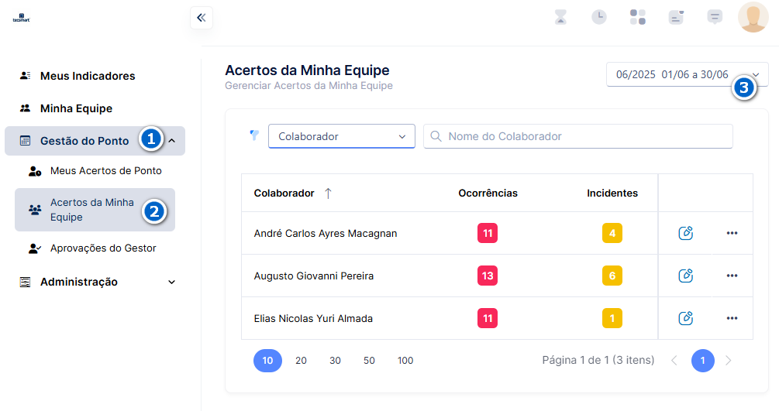Collapse the sidebar with double-chevron button
The height and width of the screenshot is (411, 779).
(x=202, y=18)
